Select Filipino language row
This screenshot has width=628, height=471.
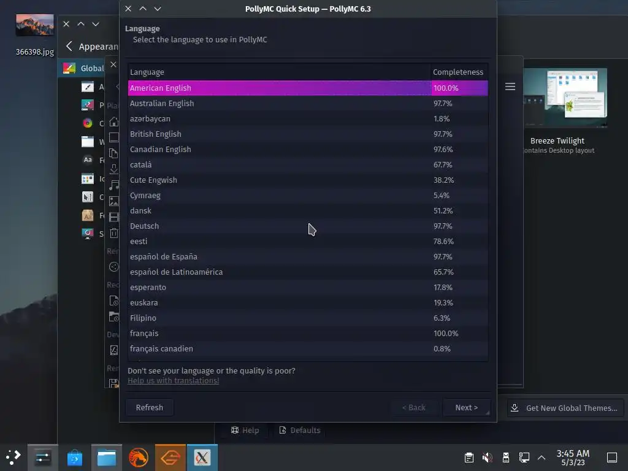point(308,318)
